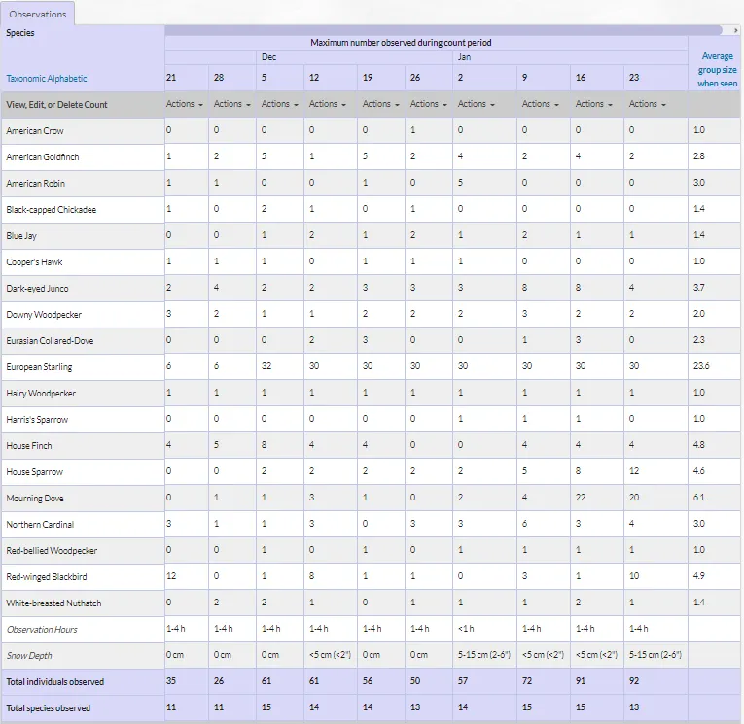Open Actions dropdown under Dec 19
The width and height of the screenshot is (744, 724).
381,104
